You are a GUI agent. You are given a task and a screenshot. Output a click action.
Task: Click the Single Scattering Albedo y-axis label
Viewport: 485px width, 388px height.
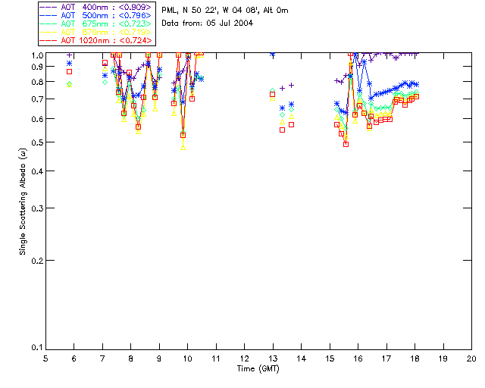point(23,201)
